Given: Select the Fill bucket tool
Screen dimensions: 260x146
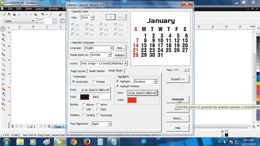Looking at the screenshot, I should (x=3, y=104).
